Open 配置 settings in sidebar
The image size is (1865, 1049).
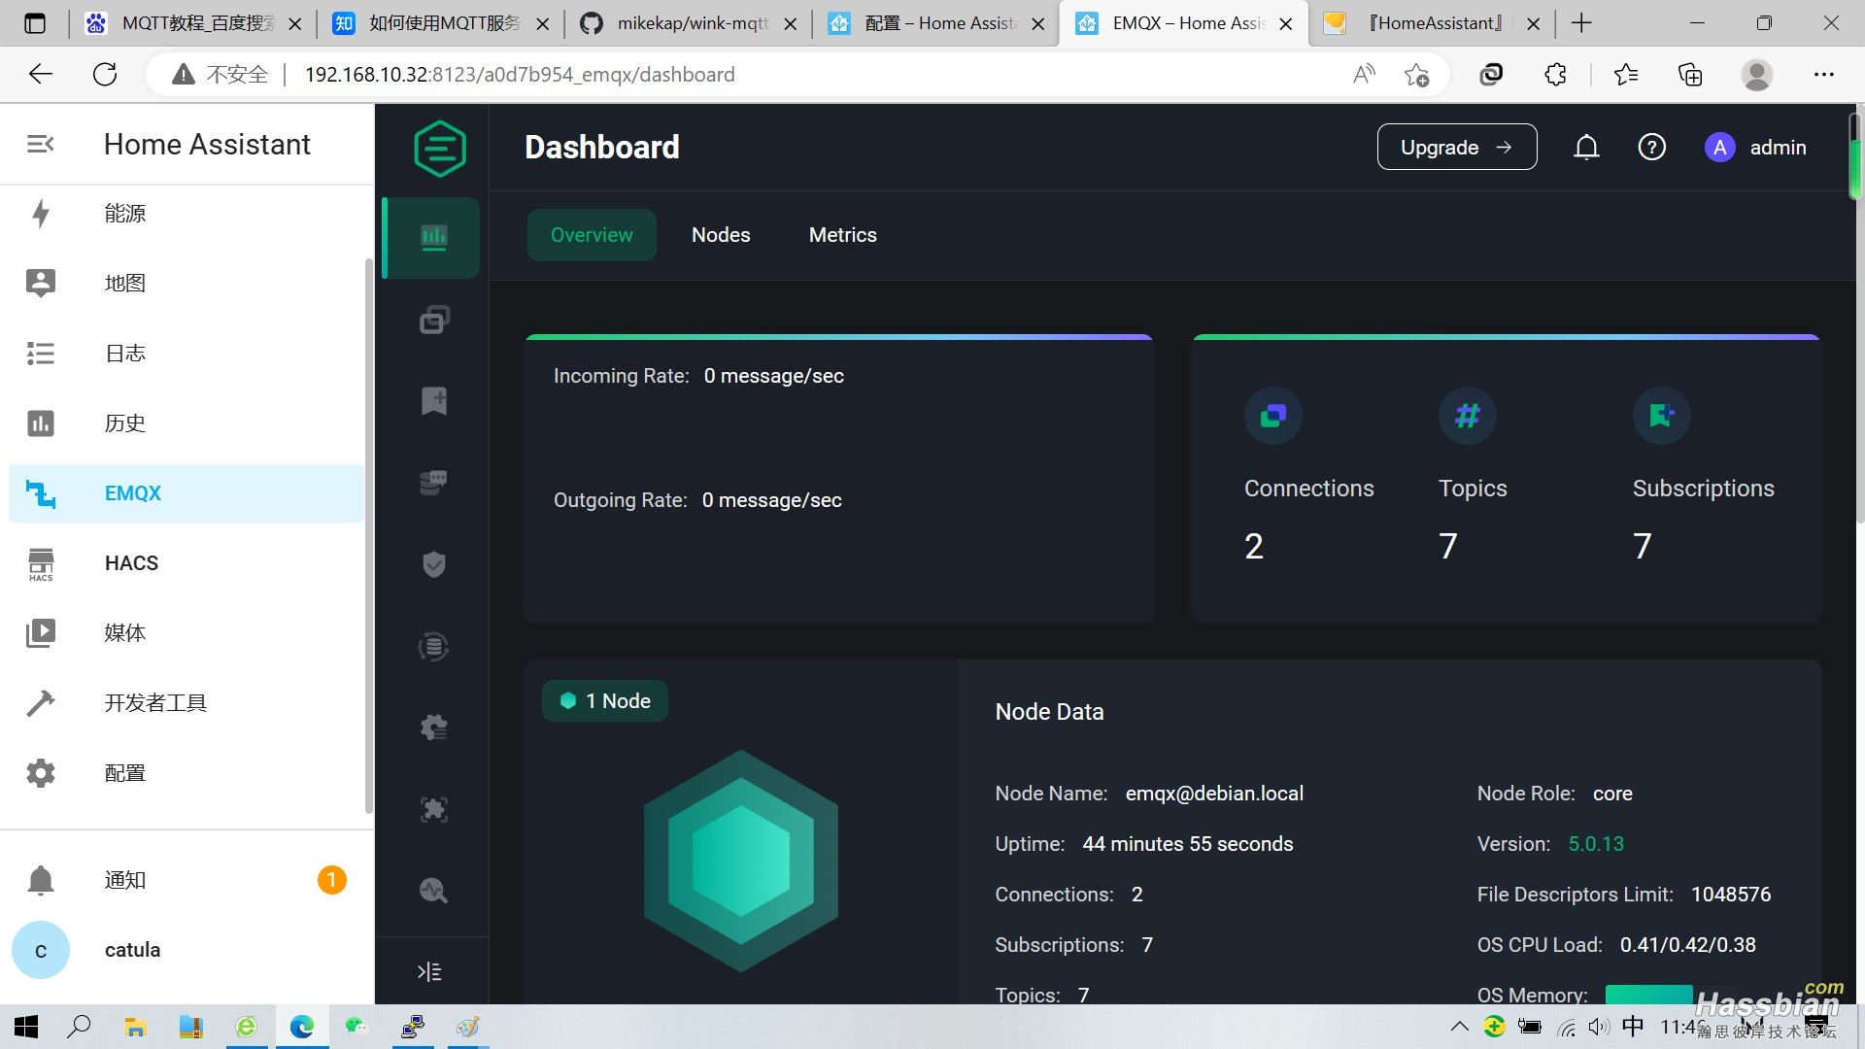coord(186,773)
